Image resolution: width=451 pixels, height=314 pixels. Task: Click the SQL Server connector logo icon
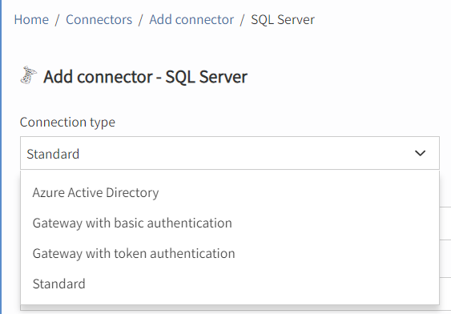(29, 75)
